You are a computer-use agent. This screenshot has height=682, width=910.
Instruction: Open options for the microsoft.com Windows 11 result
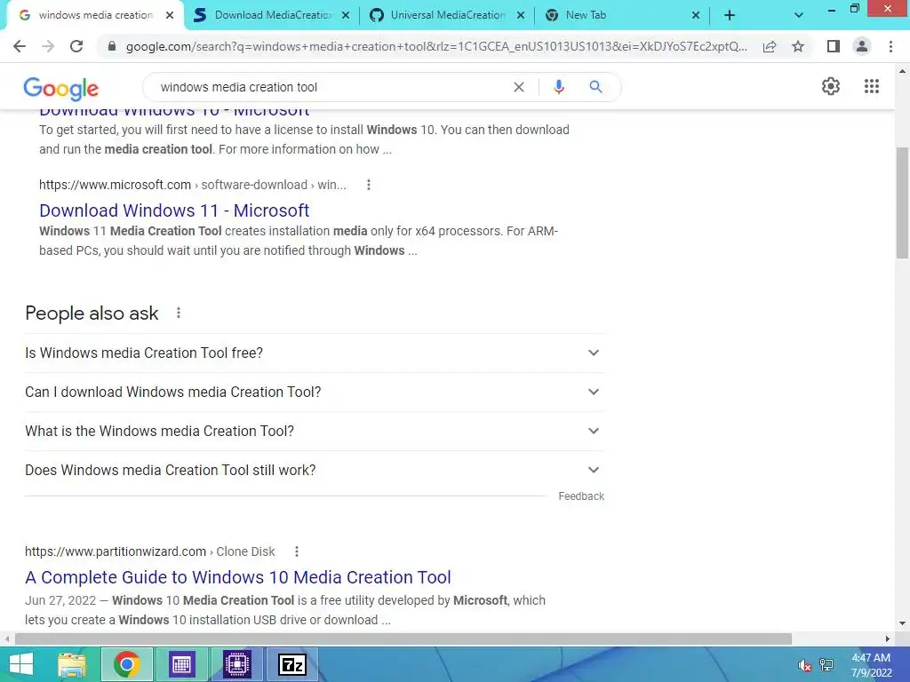point(369,185)
